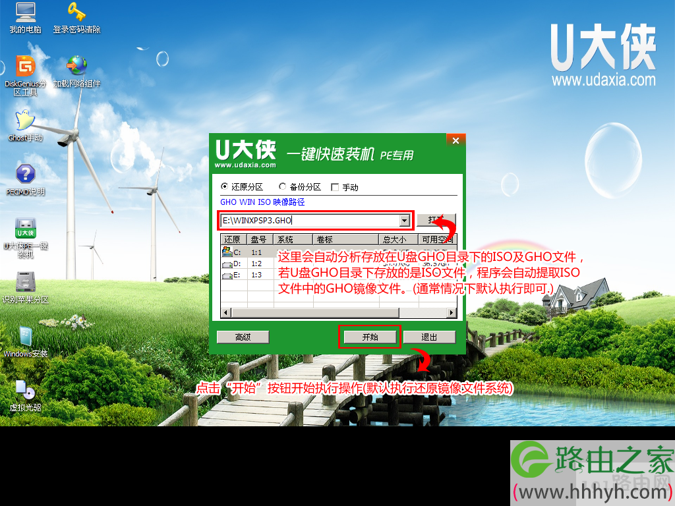Viewport: 675px width, 506px height.
Task: Click the 卷标 column header
Action: coord(345,239)
